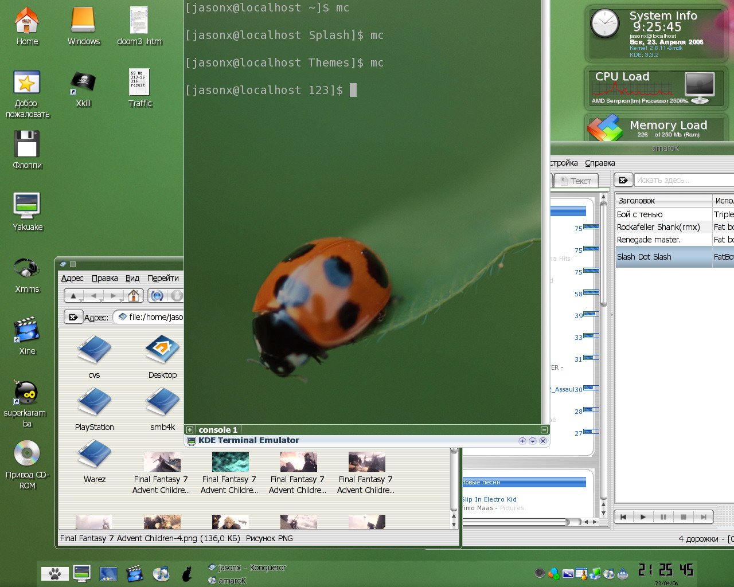Click the Заголовок column header
The height and width of the screenshot is (587, 734).
(663, 201)
